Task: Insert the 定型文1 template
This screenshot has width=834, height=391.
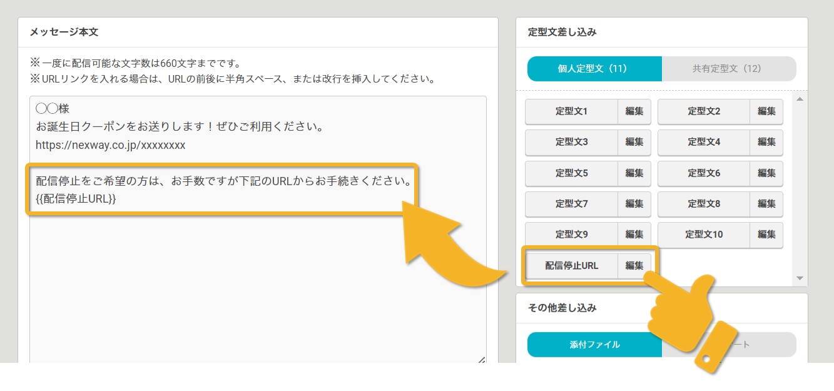Action: click(x=571, y=112)
